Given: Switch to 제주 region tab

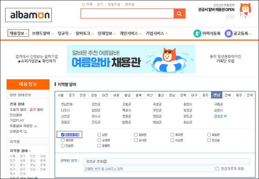Looking at the screenshot, I should click(239, 95).
